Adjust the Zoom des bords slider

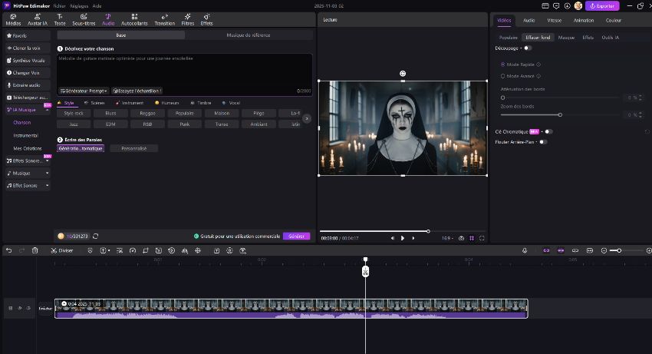click(x=560, y=114)
